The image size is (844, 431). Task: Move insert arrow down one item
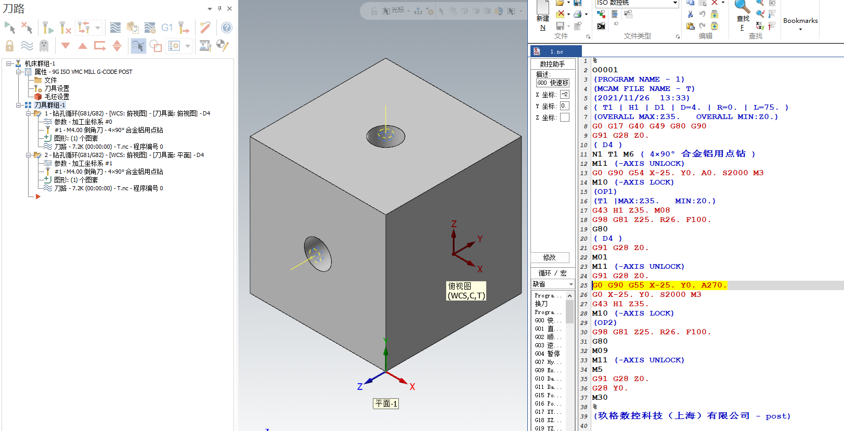66,46
